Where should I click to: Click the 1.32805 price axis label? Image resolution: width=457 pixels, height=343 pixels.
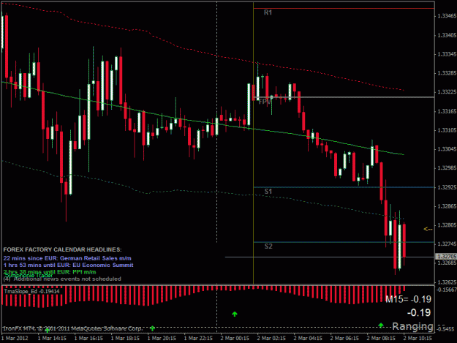point(447,225)
